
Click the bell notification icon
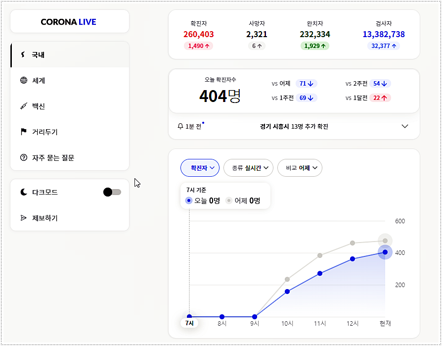click(180, 126)
